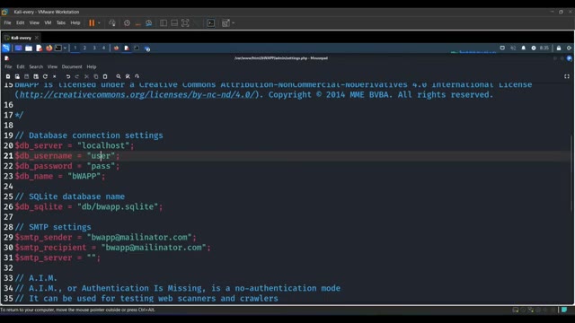
Task: Click the Mousepad vertical scrollbar
Action: click(572, 172)
